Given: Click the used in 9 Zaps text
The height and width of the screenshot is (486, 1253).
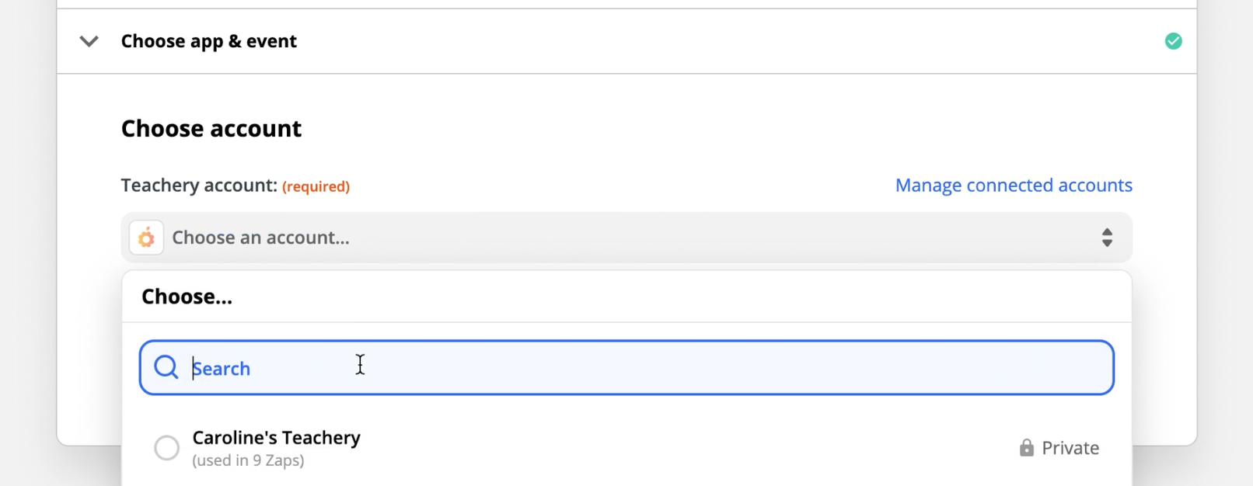Looking at the screenshot, I should tap(248, 460).
